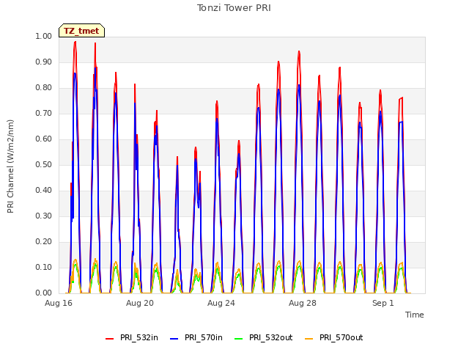This screenshot has width=469, height=352.
Task: Click the Aug 16 x-axis label
Action: pyautogui.click(x=59, y=303)
